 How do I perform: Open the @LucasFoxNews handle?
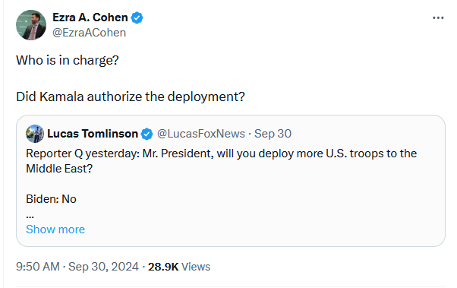pyautogui.click(x=201, y=134)
